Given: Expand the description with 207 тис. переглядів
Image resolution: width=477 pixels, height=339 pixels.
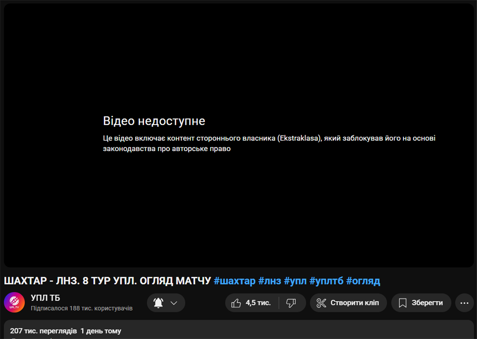Looking at the screenshot, I should 65,331.
